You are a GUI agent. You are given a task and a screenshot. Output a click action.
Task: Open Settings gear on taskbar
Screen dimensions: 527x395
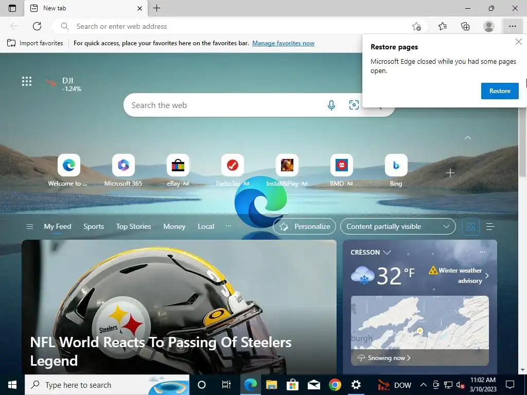[356, 385]
